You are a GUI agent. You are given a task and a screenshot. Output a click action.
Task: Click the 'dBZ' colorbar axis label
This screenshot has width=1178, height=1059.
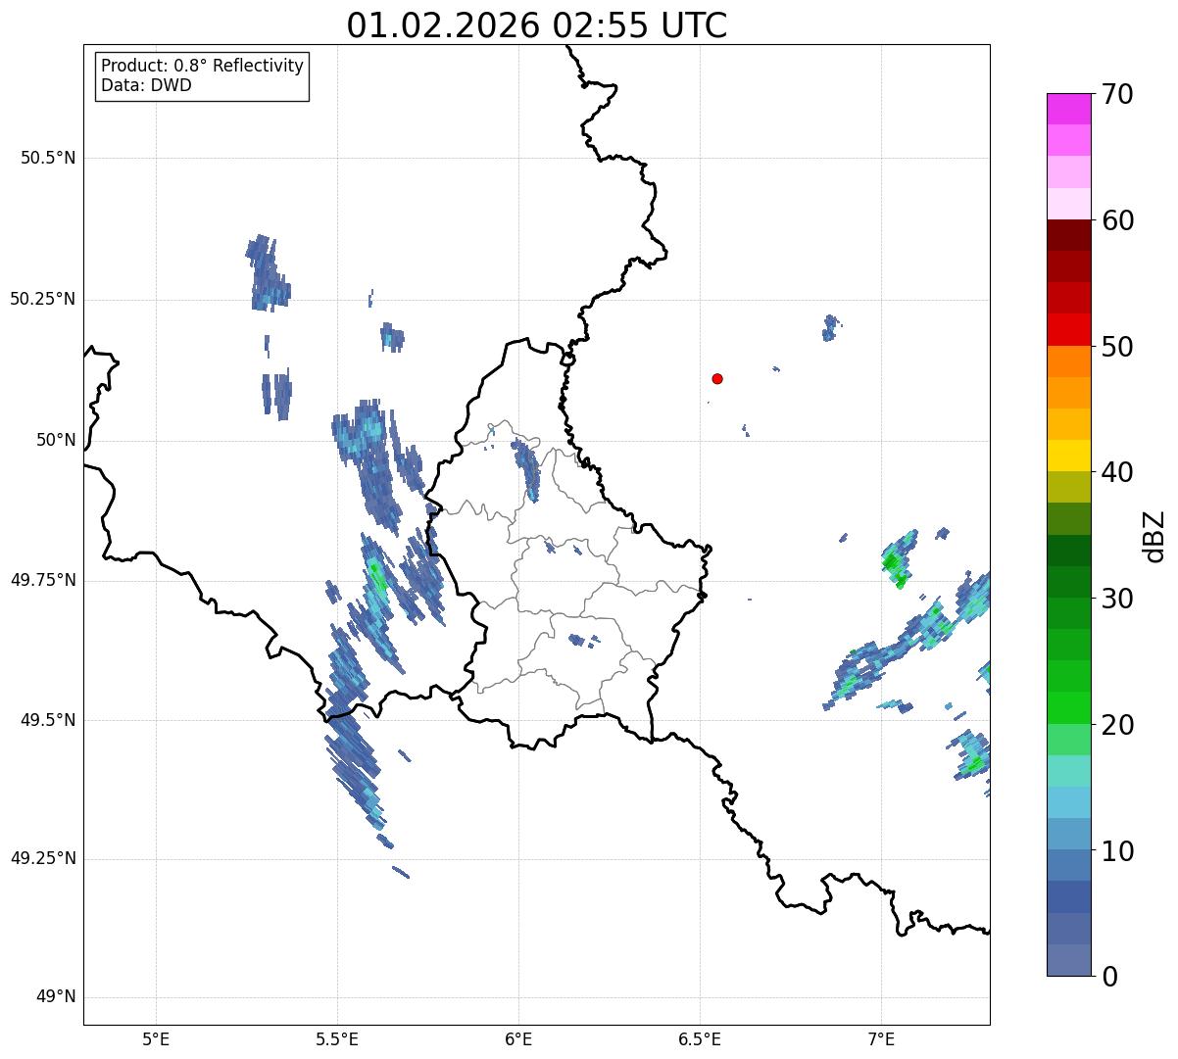(x=1154, y=536)
